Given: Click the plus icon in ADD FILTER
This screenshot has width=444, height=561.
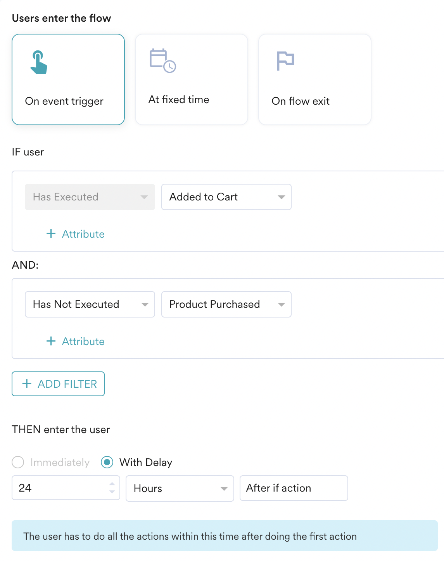Looking at the screenshot, I should click(27, 384).
